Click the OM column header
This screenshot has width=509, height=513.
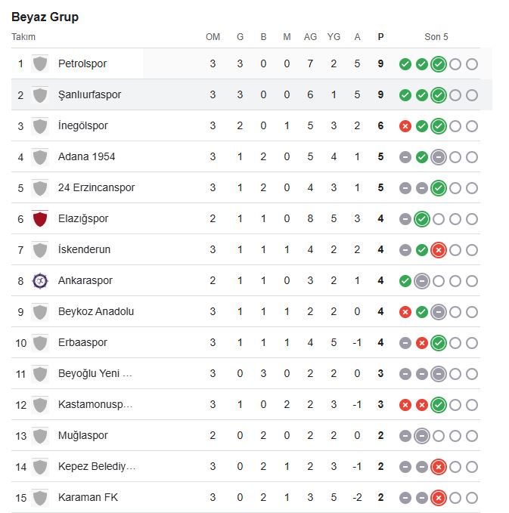coord(213,37)
